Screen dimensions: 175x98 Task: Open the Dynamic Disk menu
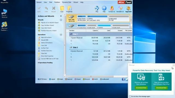click(67, 2)
